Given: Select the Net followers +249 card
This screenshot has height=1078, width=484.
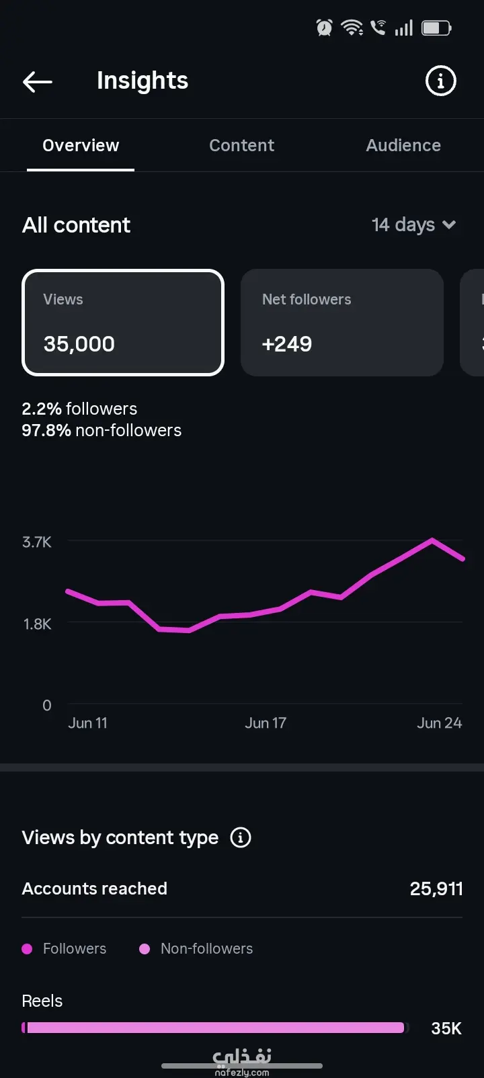Looking at the screenshot, I should pos(342,323).
